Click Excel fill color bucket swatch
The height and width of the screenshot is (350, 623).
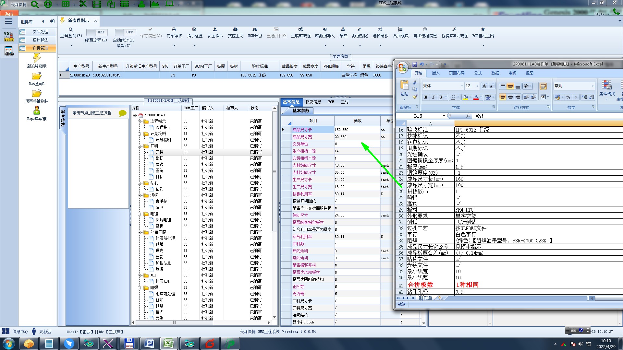pyautogui.click(x=466, y=97)
